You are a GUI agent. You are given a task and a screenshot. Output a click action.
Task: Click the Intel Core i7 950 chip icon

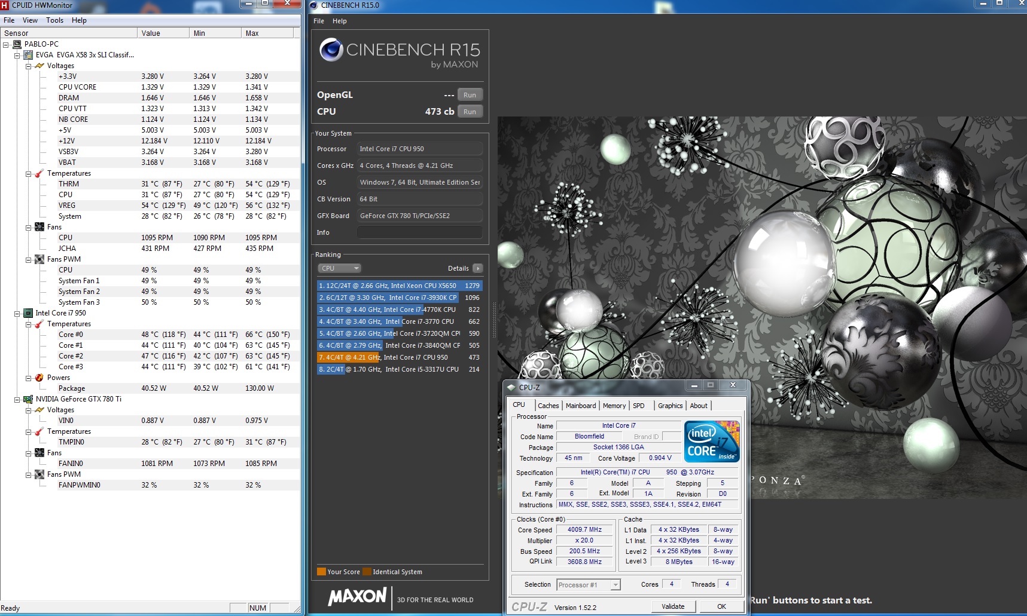(x=28, y=313)
